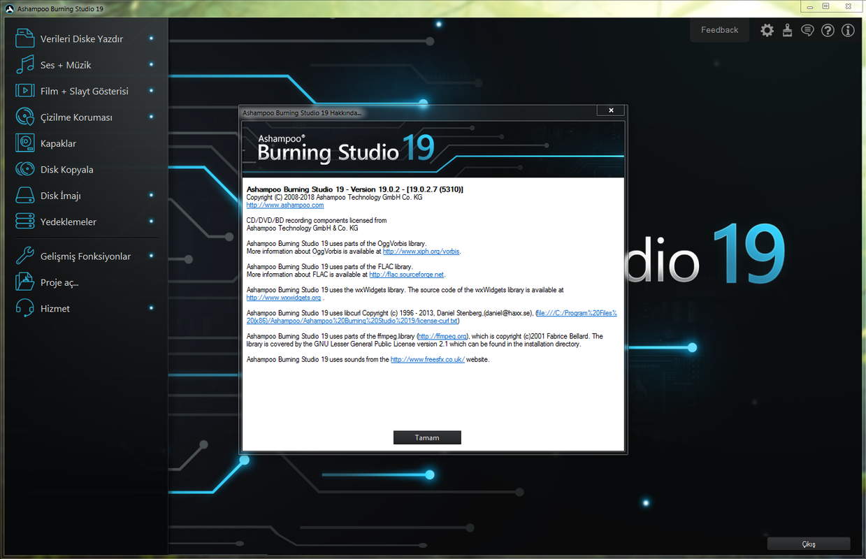
Task: Click the Feedback button
Action: pyautogui.click(x=719, y=30)
